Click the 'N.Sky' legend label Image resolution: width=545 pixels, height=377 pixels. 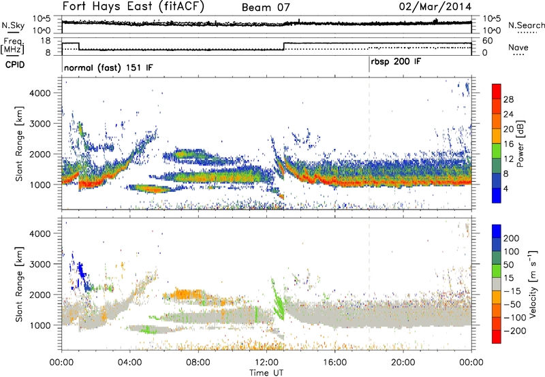[x=13, y=25]
